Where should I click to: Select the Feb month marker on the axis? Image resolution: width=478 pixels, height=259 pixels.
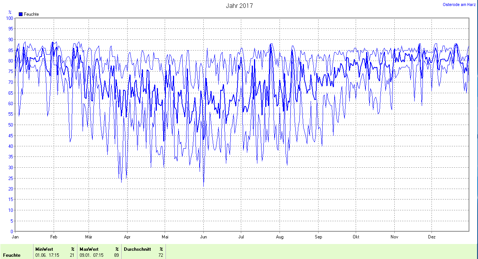coord(54,237)
